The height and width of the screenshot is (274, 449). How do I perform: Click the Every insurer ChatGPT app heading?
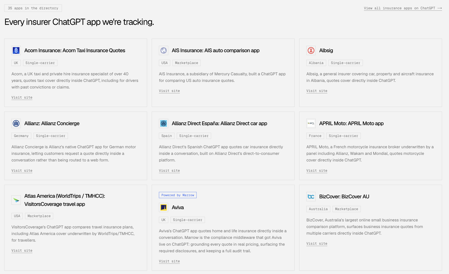point(79,22)
